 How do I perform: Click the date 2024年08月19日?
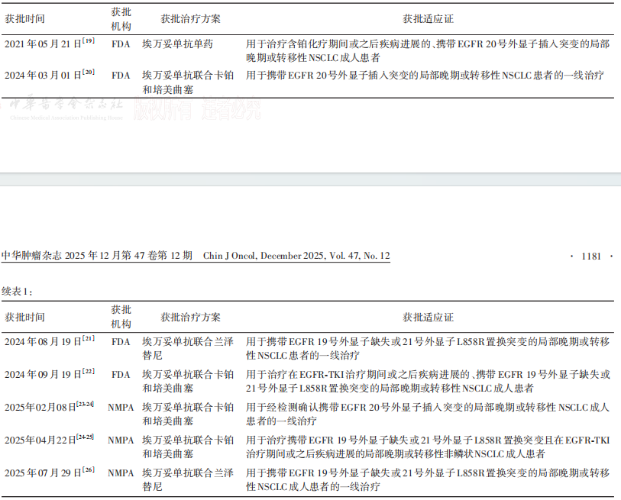(44, 342)
